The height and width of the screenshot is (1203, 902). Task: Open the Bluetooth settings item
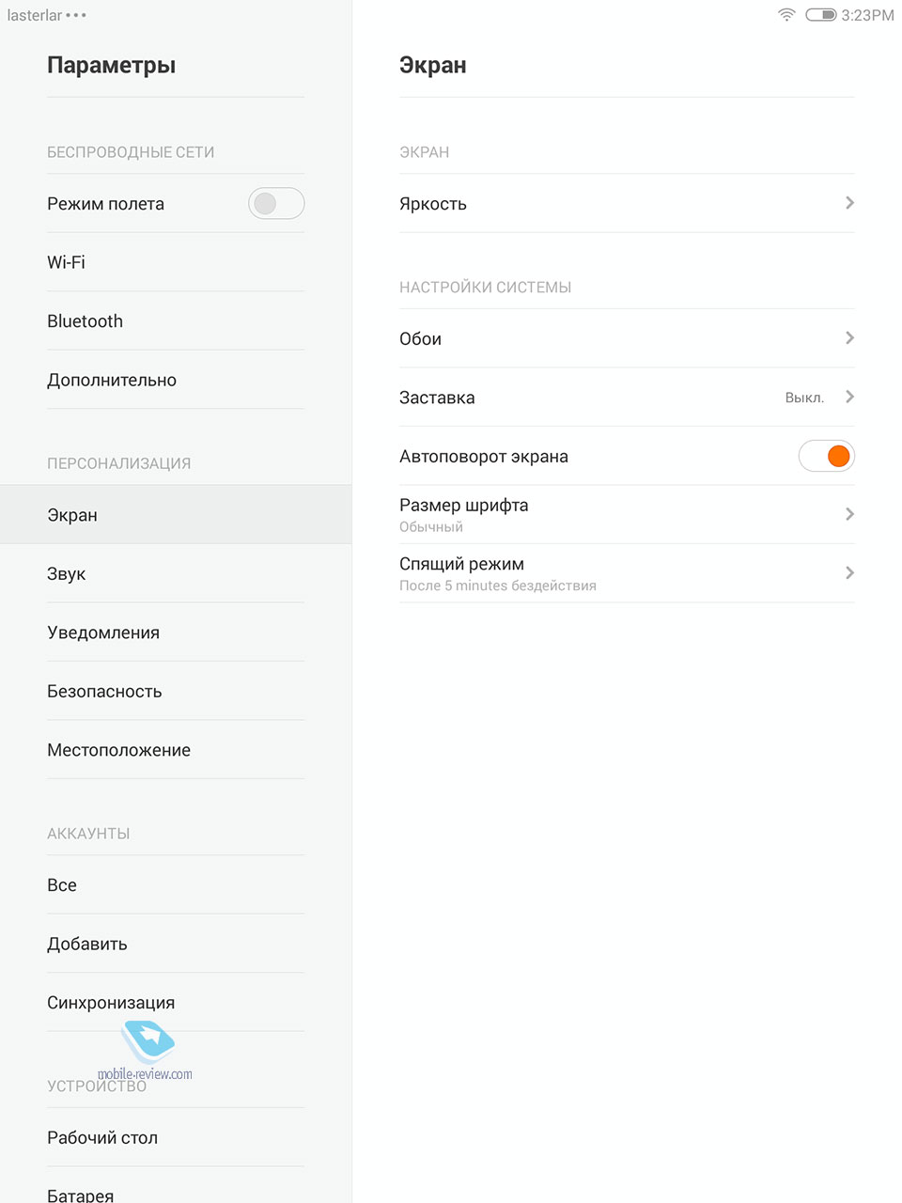point(176,321)
